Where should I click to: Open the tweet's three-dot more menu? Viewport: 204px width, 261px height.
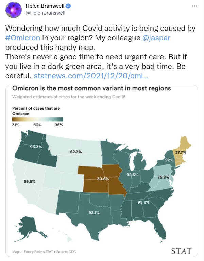pyautogui.click(x=194, y=6)
